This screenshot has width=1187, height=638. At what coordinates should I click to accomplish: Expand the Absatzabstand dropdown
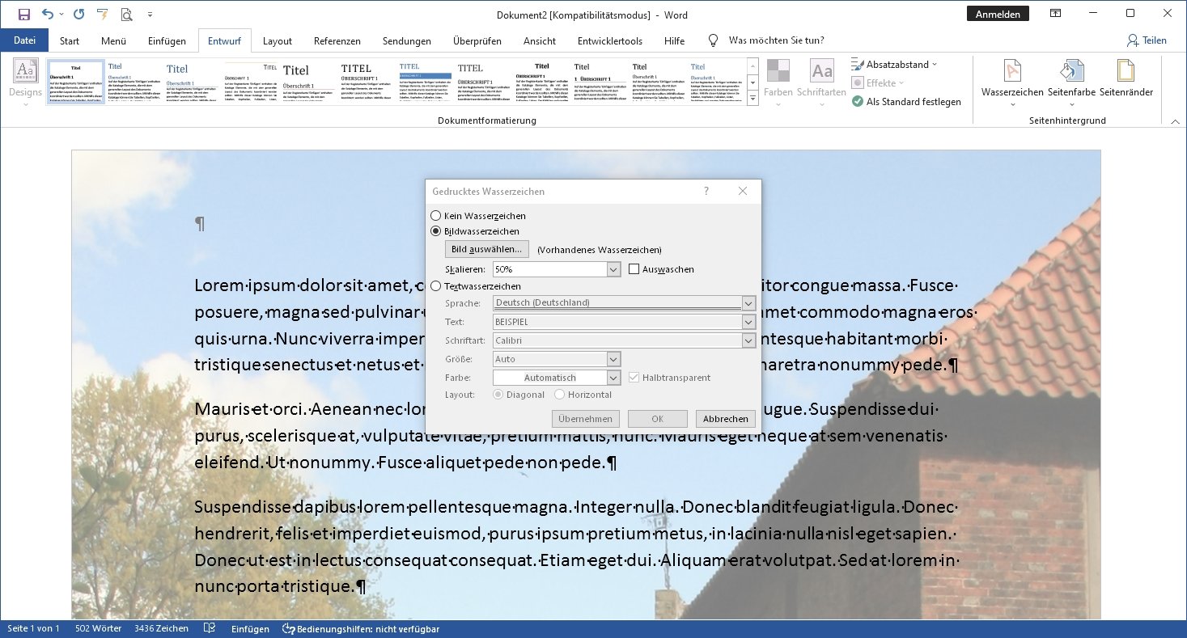click(894, 65)
